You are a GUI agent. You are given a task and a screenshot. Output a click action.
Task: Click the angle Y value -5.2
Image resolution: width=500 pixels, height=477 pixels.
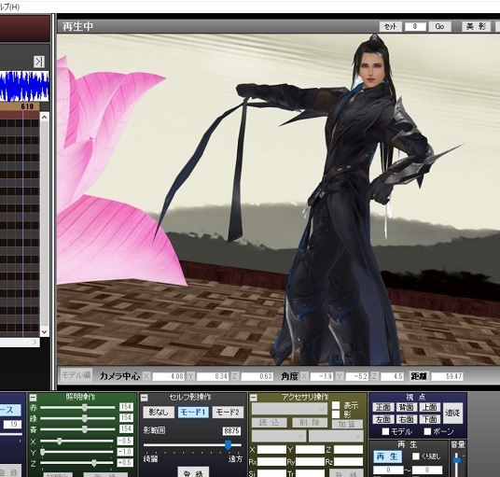pyautogui.click(x=357, y=376)
